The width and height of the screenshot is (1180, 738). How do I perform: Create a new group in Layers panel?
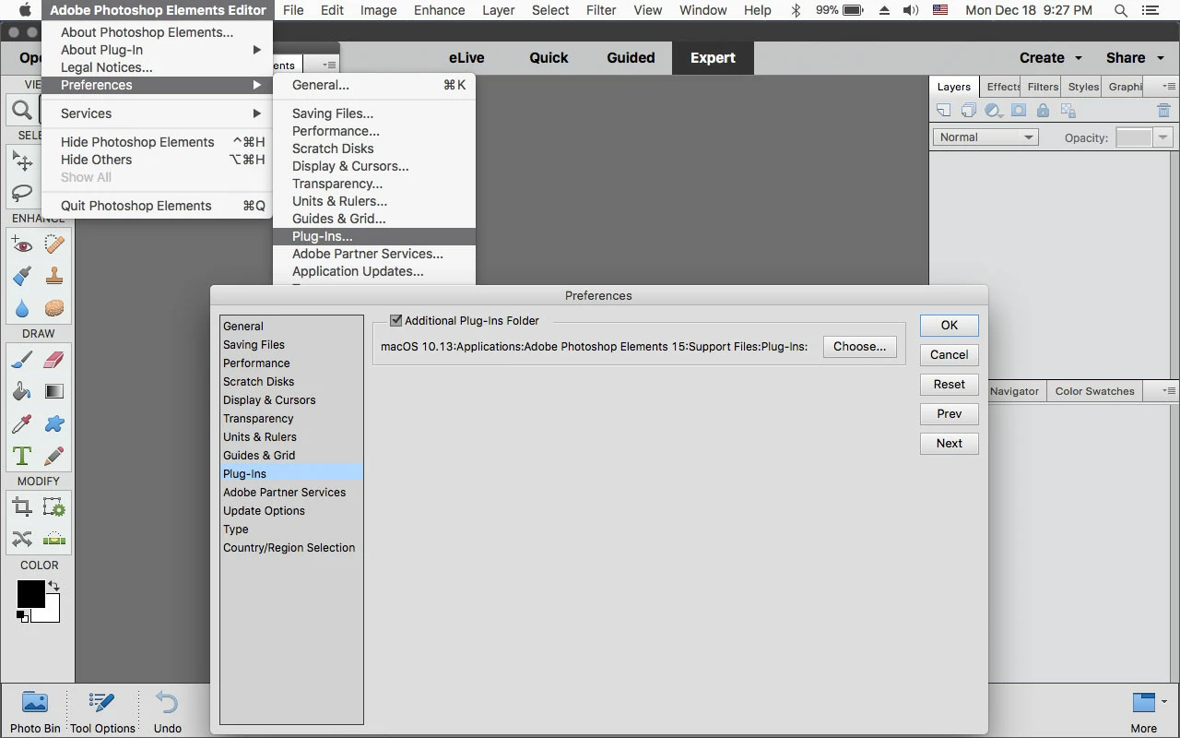coord(968,111)
